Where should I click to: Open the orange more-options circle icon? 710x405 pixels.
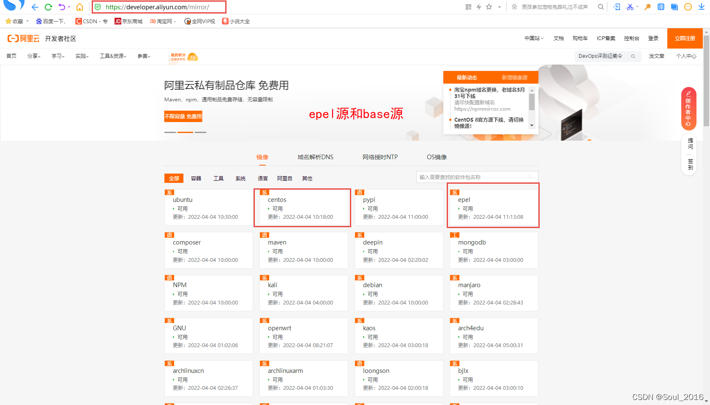tap(688, 7)
